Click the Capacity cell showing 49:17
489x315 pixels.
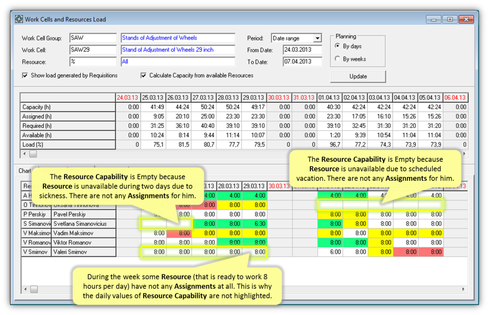point(254,107)
